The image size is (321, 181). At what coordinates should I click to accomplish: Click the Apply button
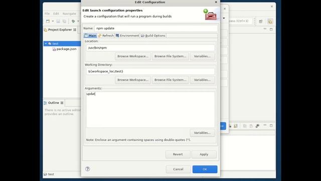point(204,154)
